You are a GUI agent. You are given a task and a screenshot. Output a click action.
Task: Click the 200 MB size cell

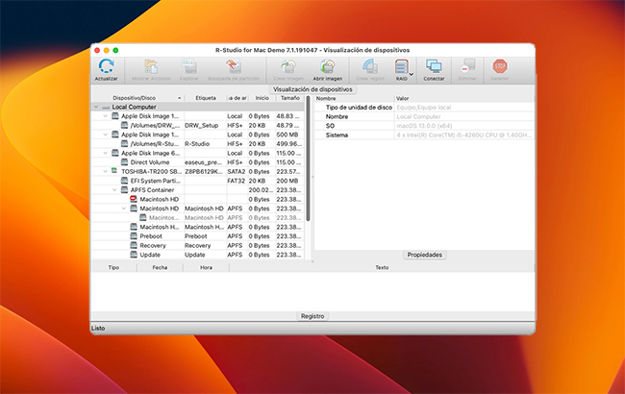pos(289,181)
